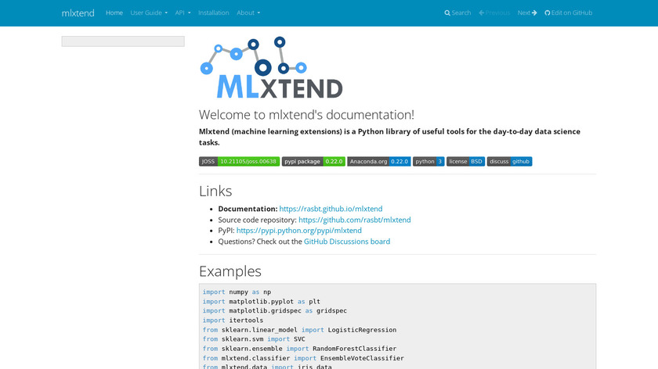The image size is (658, 369).
Task: Click the empty sidebar input box
Action: coord(123,41)
